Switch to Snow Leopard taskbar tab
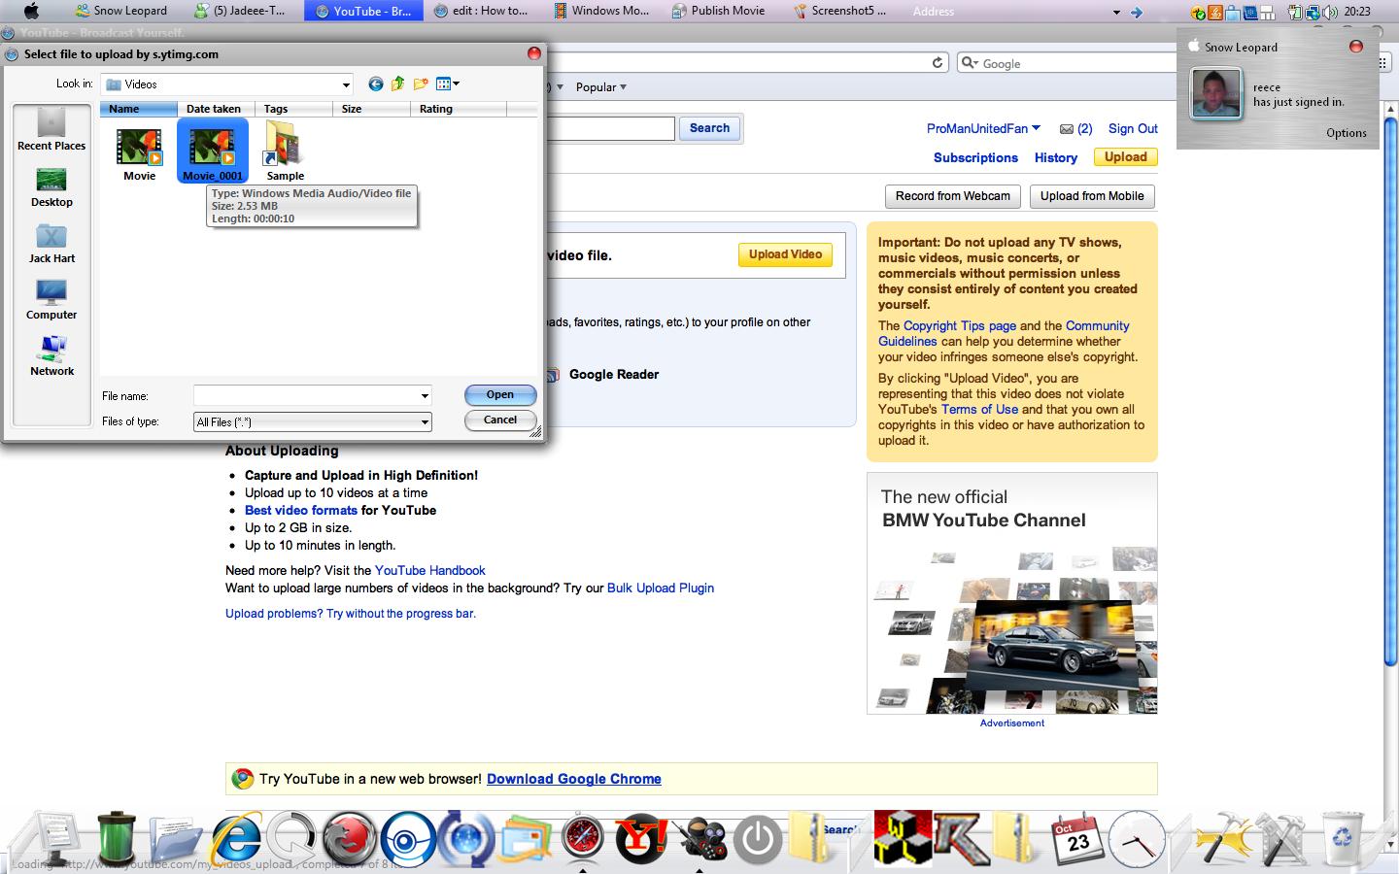Viewport: 1399px width, 874px height. [121, 11]
